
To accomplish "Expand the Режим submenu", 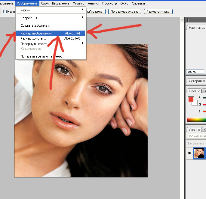I will [51, 10].
